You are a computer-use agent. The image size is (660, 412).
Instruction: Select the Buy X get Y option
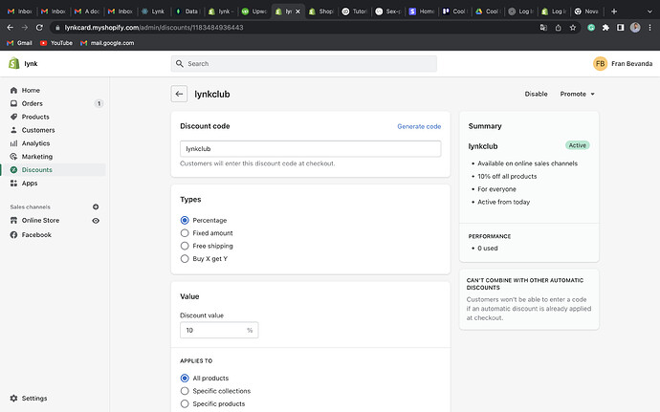pos(185,258)
